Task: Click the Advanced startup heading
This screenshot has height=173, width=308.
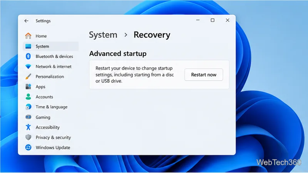Action: (118, 53)
